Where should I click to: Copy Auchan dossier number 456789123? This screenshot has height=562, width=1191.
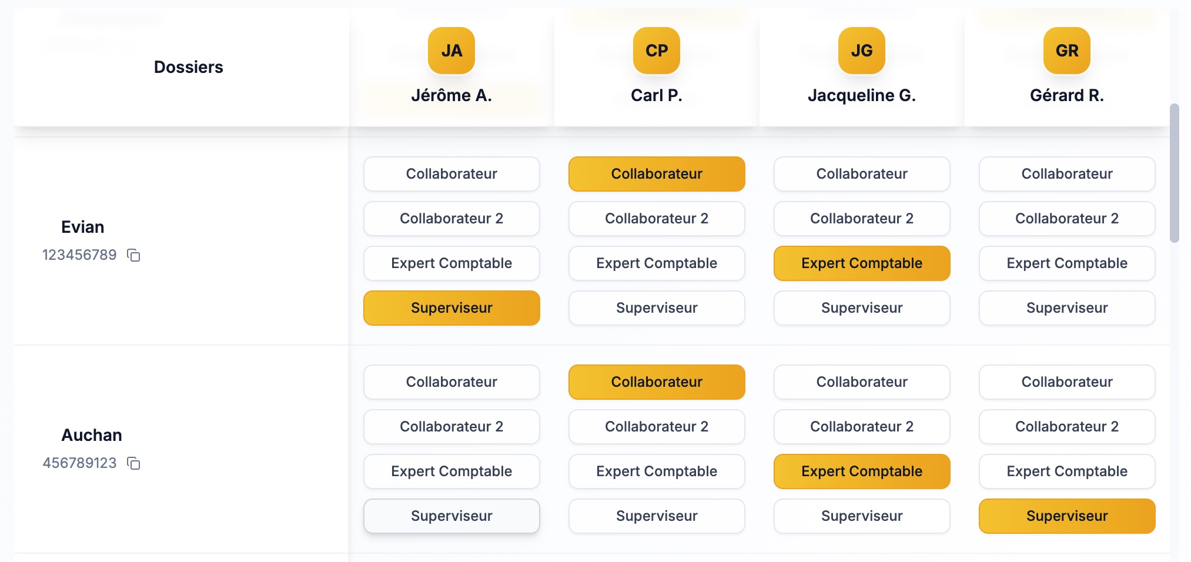click(134, 463)
